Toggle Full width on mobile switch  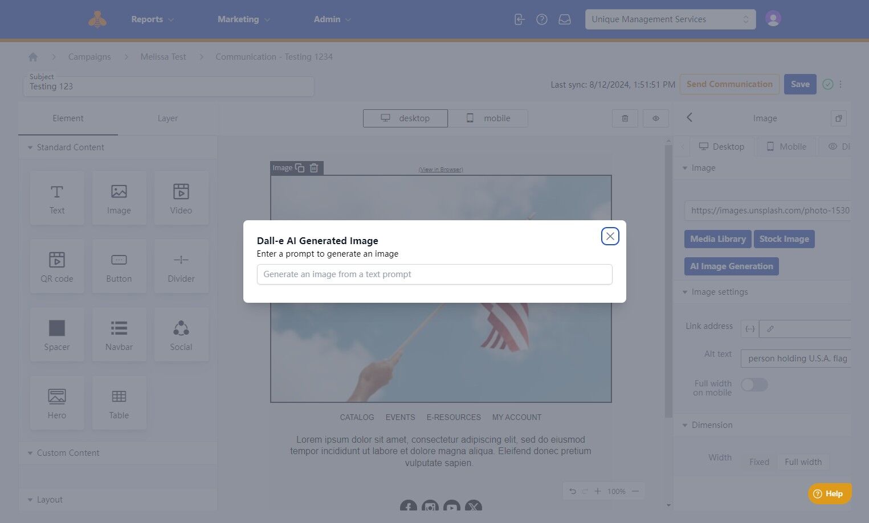click(x=754, y=385)
